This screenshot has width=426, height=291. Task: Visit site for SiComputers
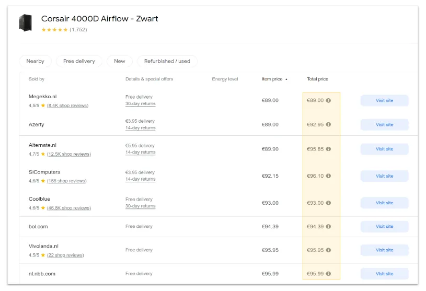tap(384, 176)
